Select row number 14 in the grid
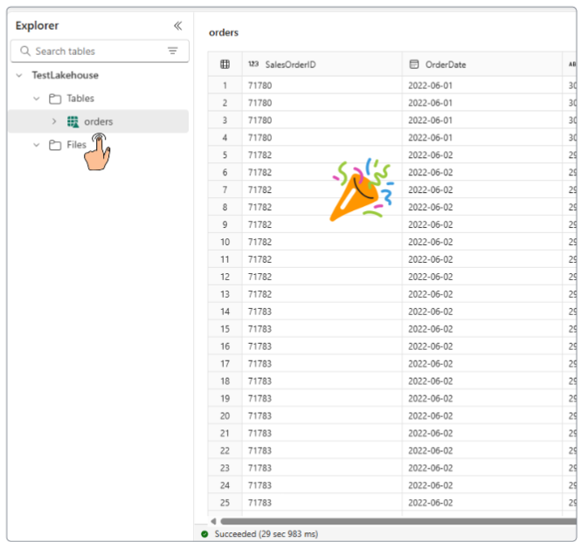581x542 pixels. pos(225,312)
